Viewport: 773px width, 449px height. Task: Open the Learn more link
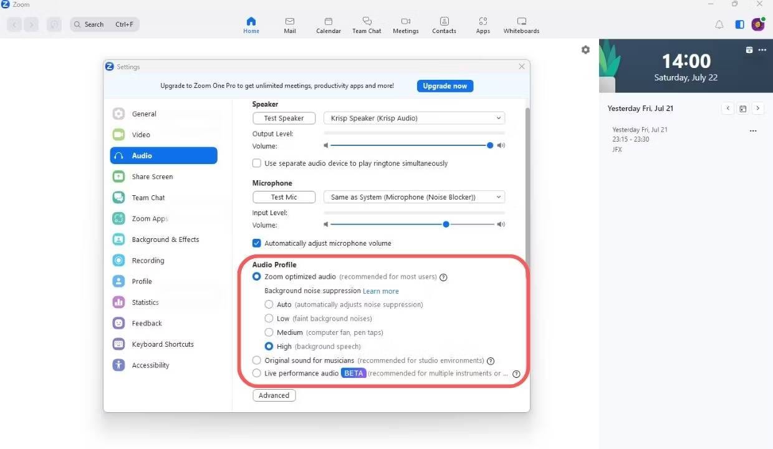pos(381,291)
